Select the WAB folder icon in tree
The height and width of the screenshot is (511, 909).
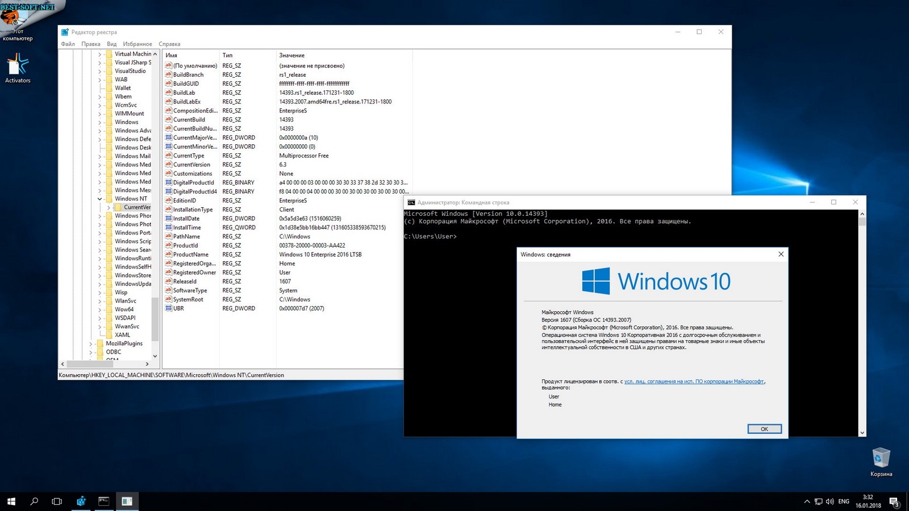click(109, 79)
